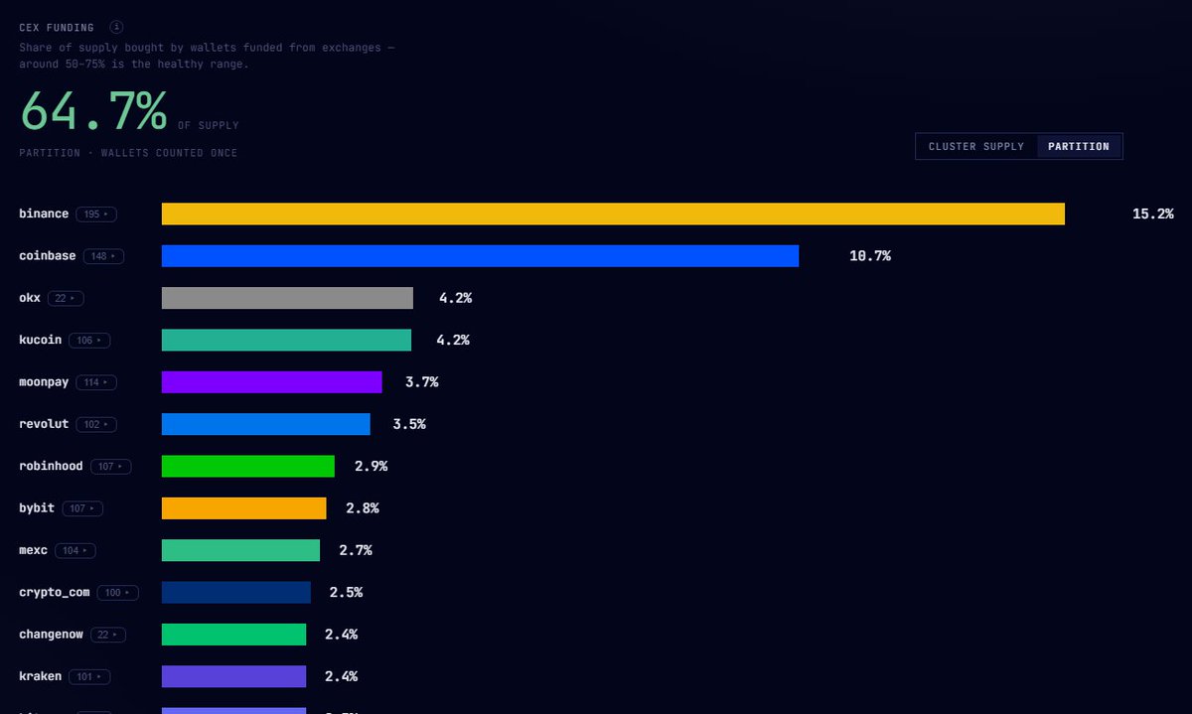This screenshot has height=714, width=1192.
Task: Click the orange bybit bar
Action: [x=243, y=508]
